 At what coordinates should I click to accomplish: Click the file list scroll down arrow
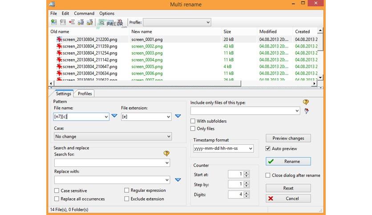coord(320,77)
